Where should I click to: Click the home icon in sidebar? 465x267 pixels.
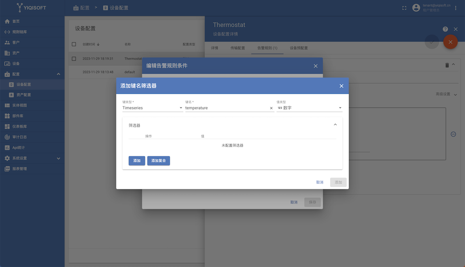pyautogui.click(x=7, y=21)
